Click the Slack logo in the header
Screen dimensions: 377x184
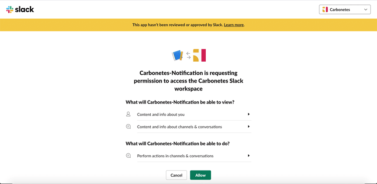[20, 9]
